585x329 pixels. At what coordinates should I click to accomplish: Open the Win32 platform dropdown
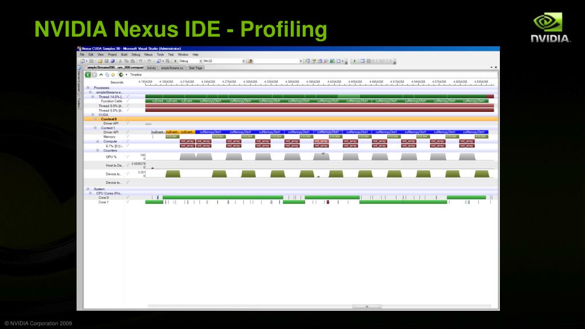(x=243, y=61)
